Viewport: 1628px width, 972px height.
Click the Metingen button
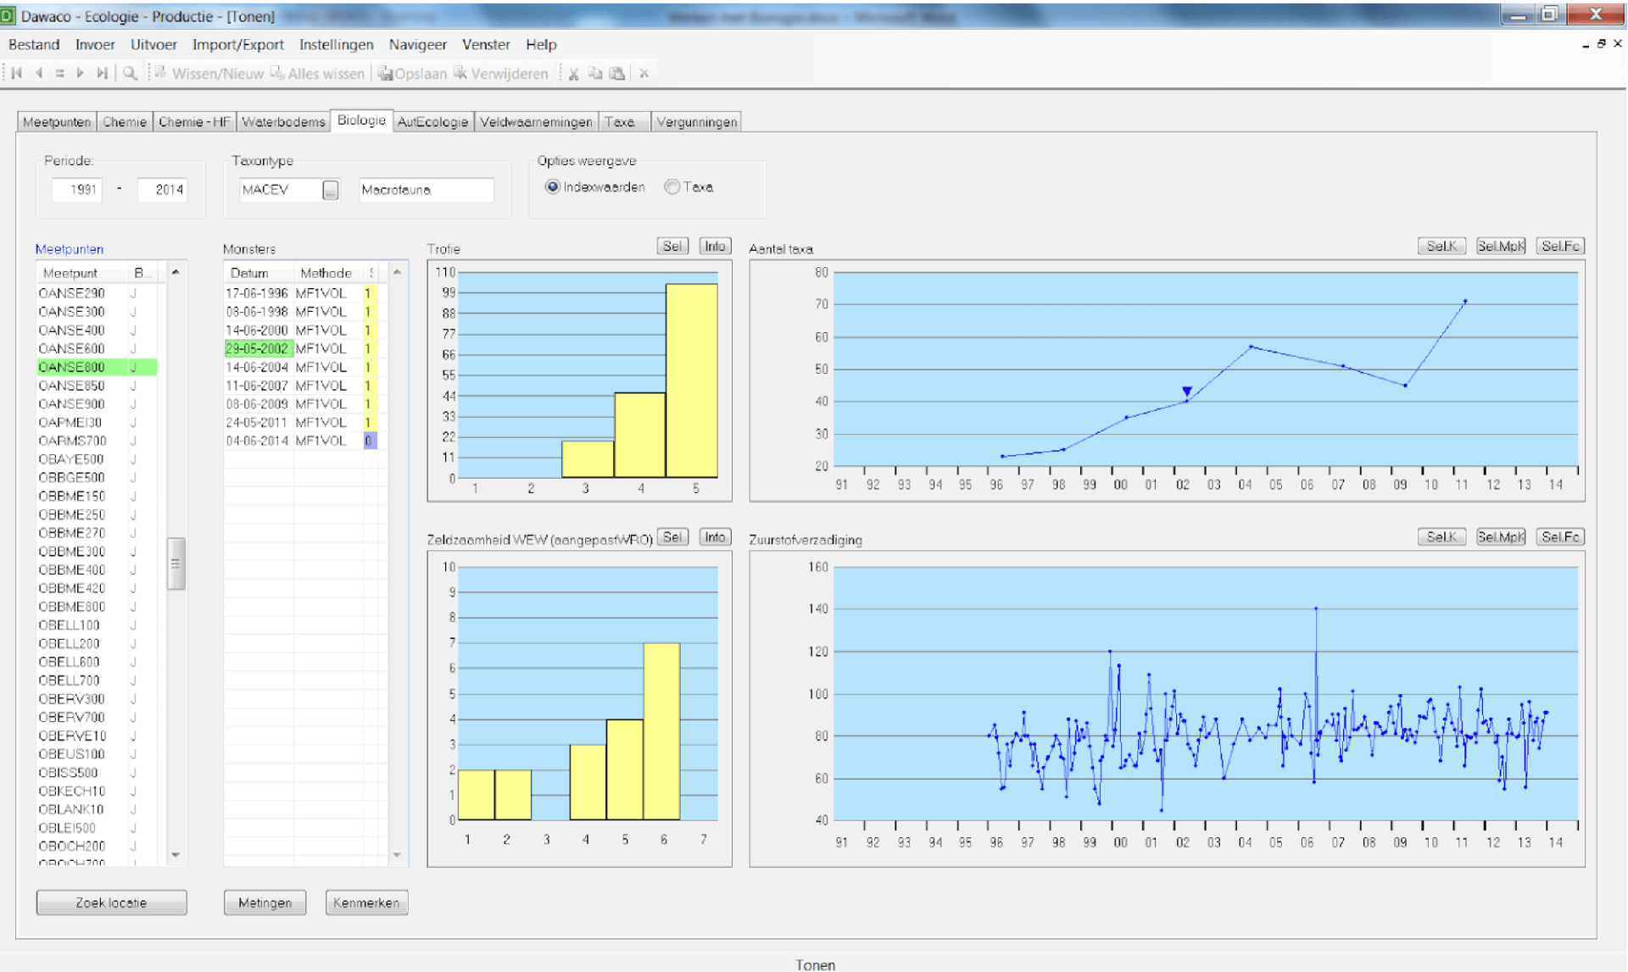pos(265,903)
